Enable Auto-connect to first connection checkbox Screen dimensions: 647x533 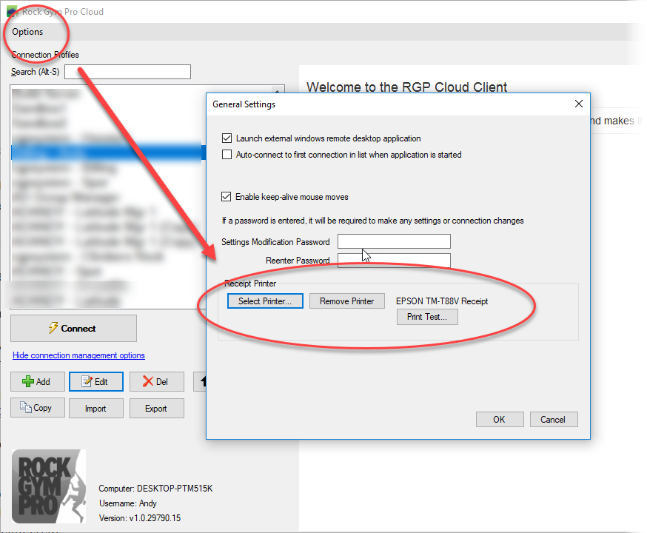tap(227, 155)
